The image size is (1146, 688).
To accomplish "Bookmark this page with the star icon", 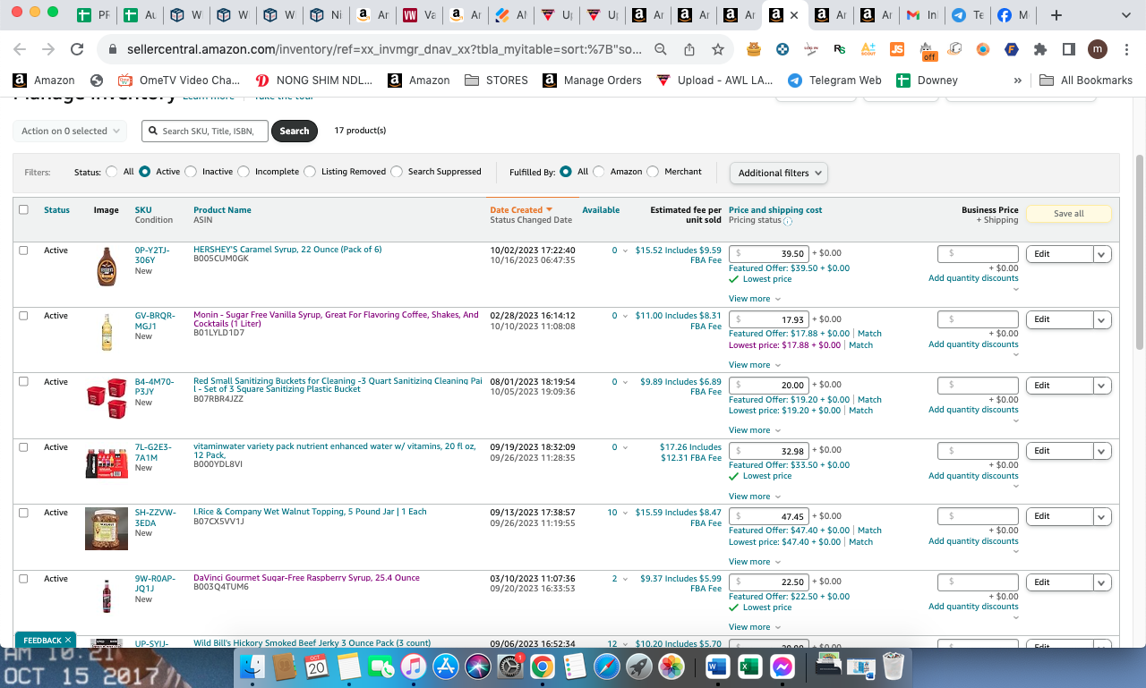I will (x=718, y=49).
